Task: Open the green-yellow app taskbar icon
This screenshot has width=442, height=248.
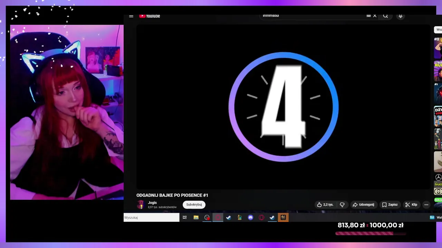Action: point(240,217)
